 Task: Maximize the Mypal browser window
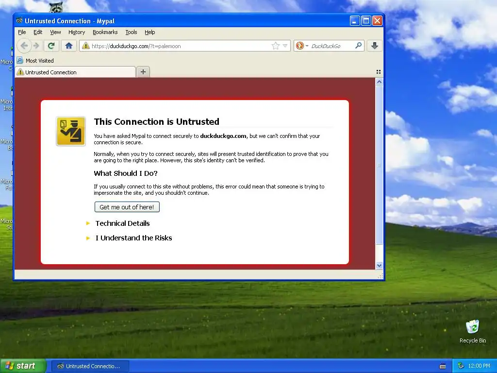[x=366, y=21]
